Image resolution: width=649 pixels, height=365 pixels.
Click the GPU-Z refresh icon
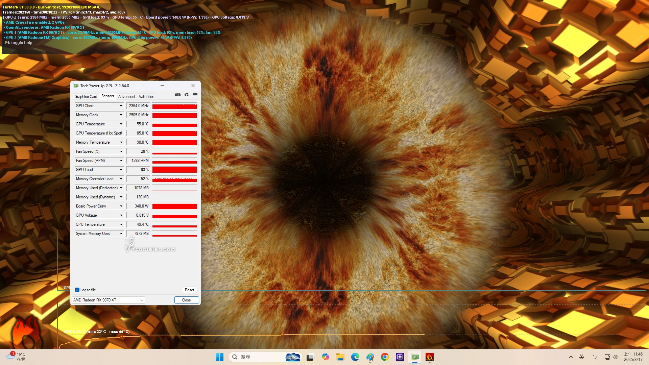[x=186, y=95]
